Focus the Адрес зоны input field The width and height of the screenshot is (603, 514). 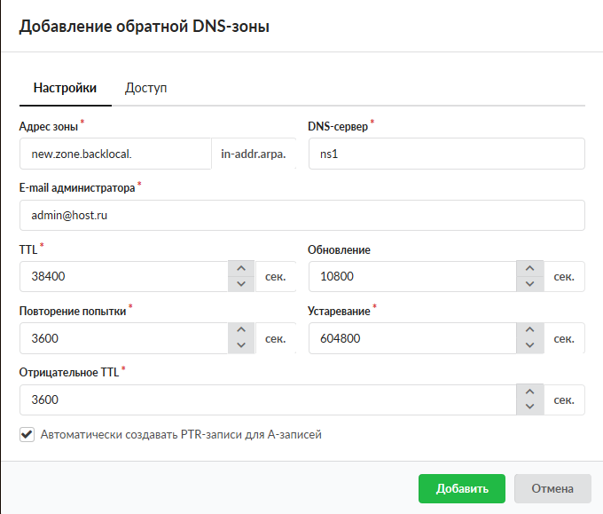(114, 154)
